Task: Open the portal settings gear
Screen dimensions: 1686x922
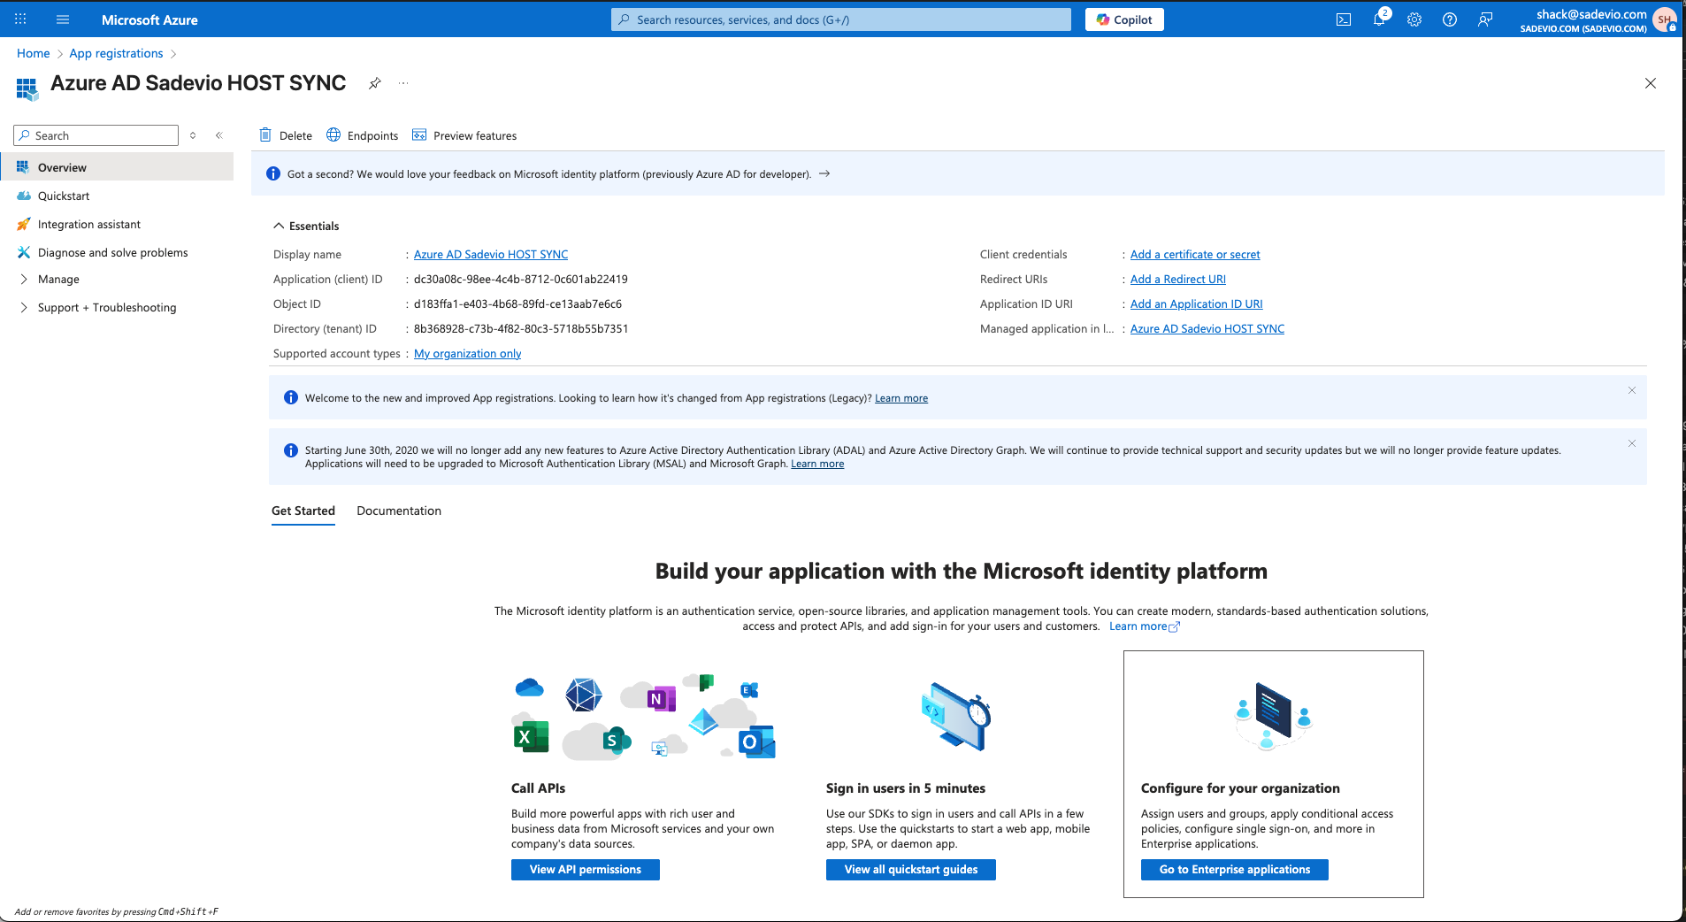Action: 1414,19
